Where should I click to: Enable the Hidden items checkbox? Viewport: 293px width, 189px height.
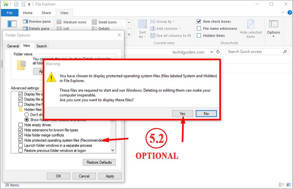pyautogui.click(x=200, y=35)
